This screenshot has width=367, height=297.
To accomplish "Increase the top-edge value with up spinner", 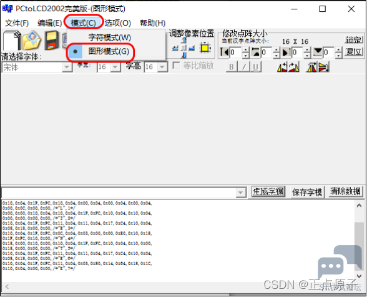I will [x=276, y=49].
